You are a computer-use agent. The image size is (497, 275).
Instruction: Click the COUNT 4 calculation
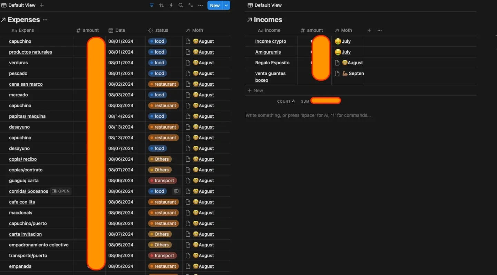286,102
